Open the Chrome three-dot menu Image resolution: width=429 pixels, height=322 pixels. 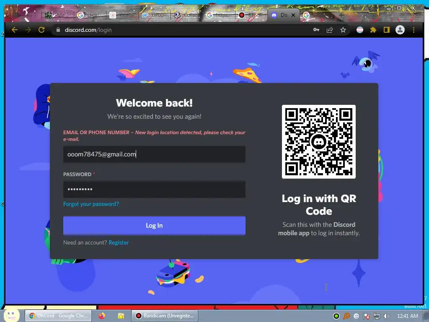coord(413,30)
